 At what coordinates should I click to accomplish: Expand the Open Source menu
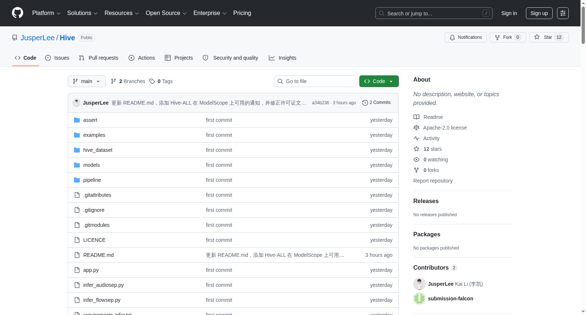tap(166, 13)
